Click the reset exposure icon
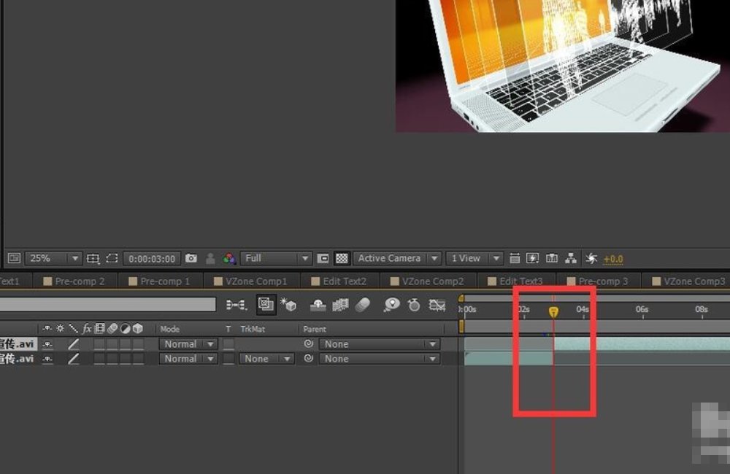 pos(591,258)
